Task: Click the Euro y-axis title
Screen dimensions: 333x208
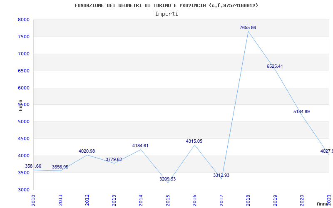Action: pyautogui.click(x=20, y=105)
